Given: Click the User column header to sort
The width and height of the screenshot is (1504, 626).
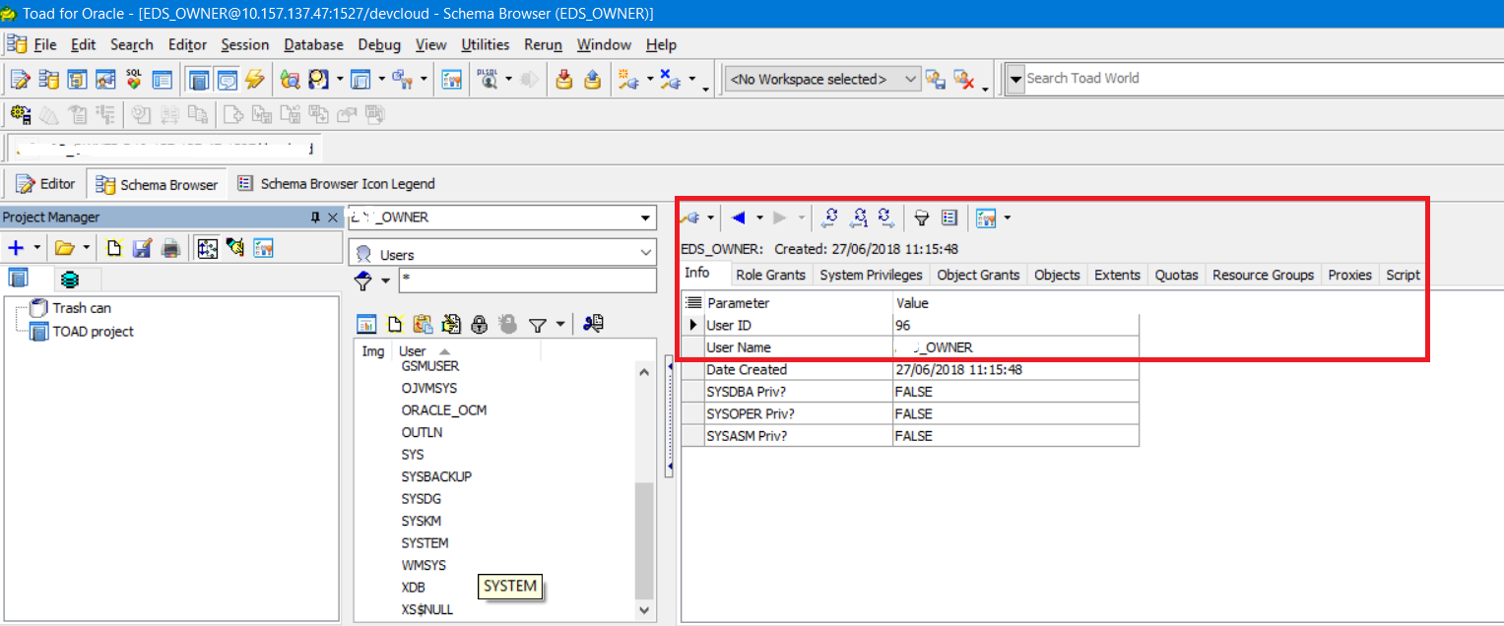Looking at the screenshot, I should (467, 351).
